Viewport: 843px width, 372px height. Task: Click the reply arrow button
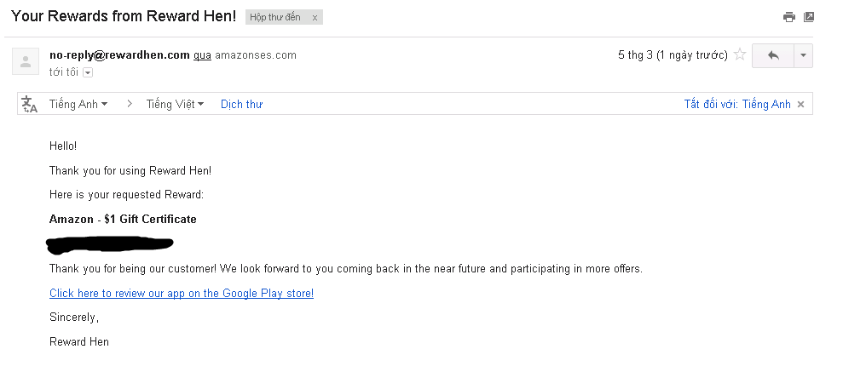click(773, 55)
